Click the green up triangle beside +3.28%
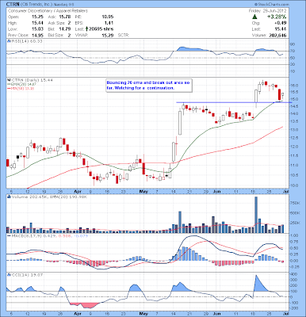 pos(254,17)
